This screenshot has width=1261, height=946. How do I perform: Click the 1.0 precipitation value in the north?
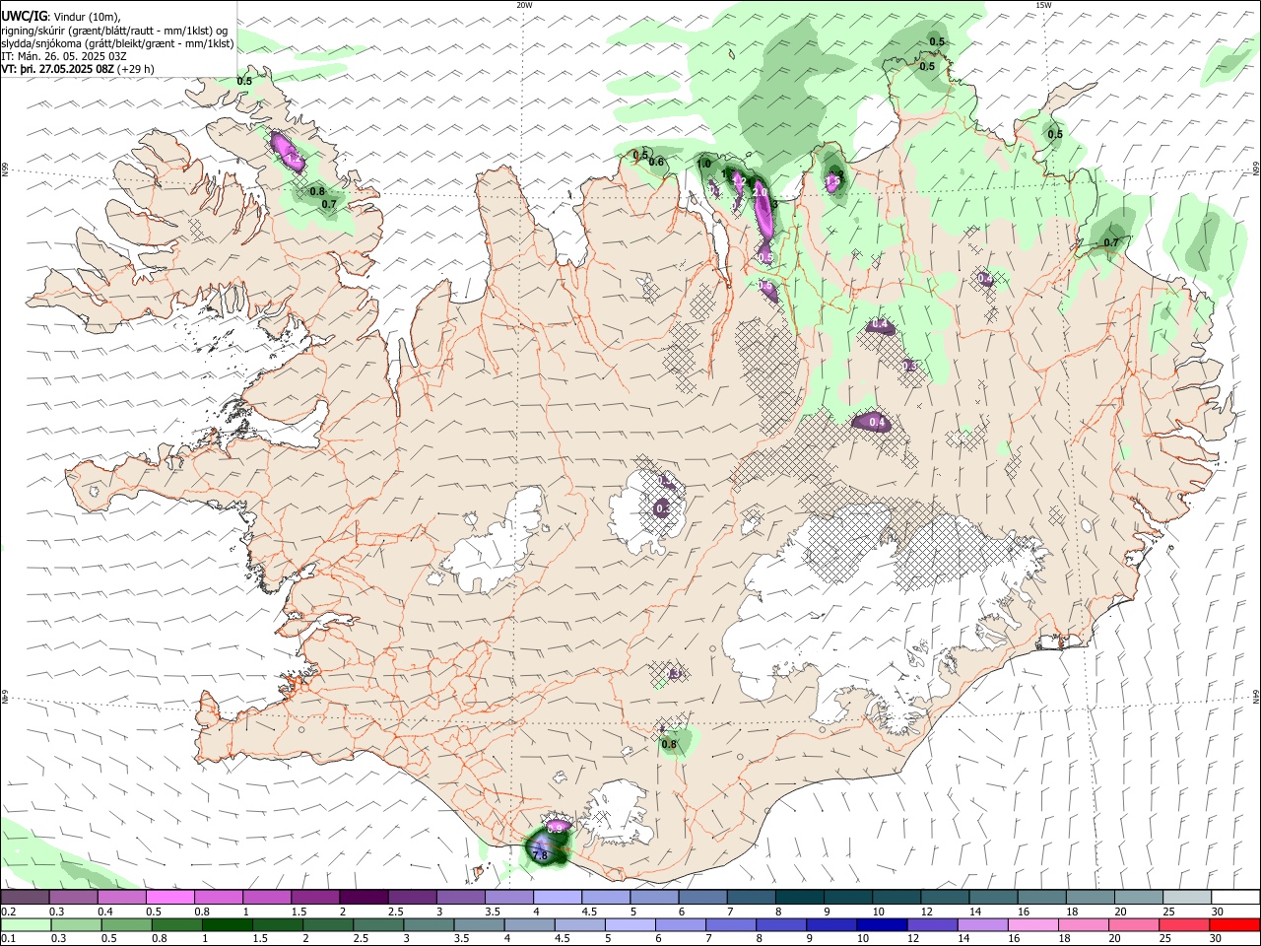click(x=704, y=164)
